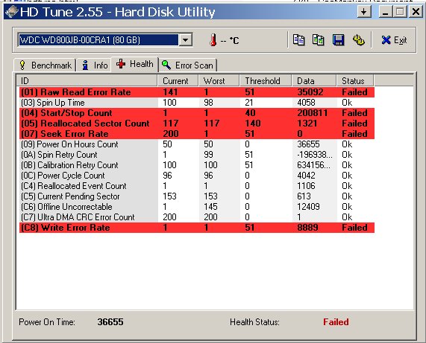
Task: Click threshold value 21 in Spin Up row
Action: click(x=249, y=103)
